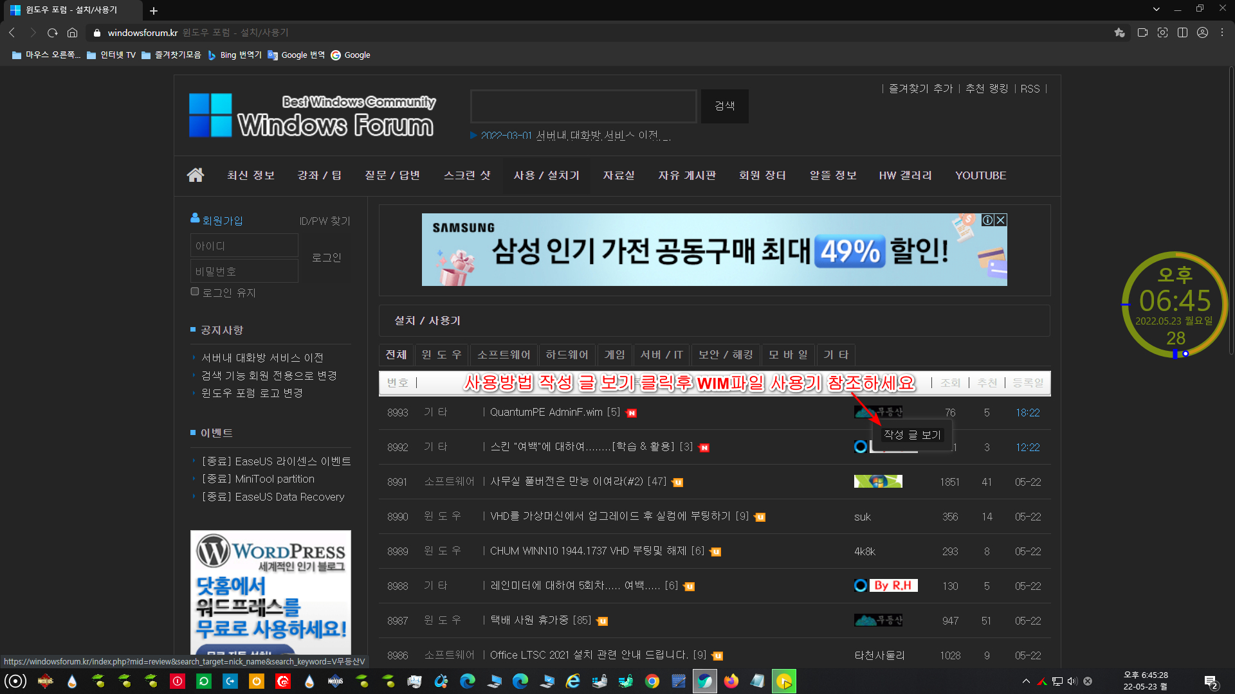Screen dimensions: 1235x694
Task: Click the 검색 search button
Action: [x=724, y=106]
